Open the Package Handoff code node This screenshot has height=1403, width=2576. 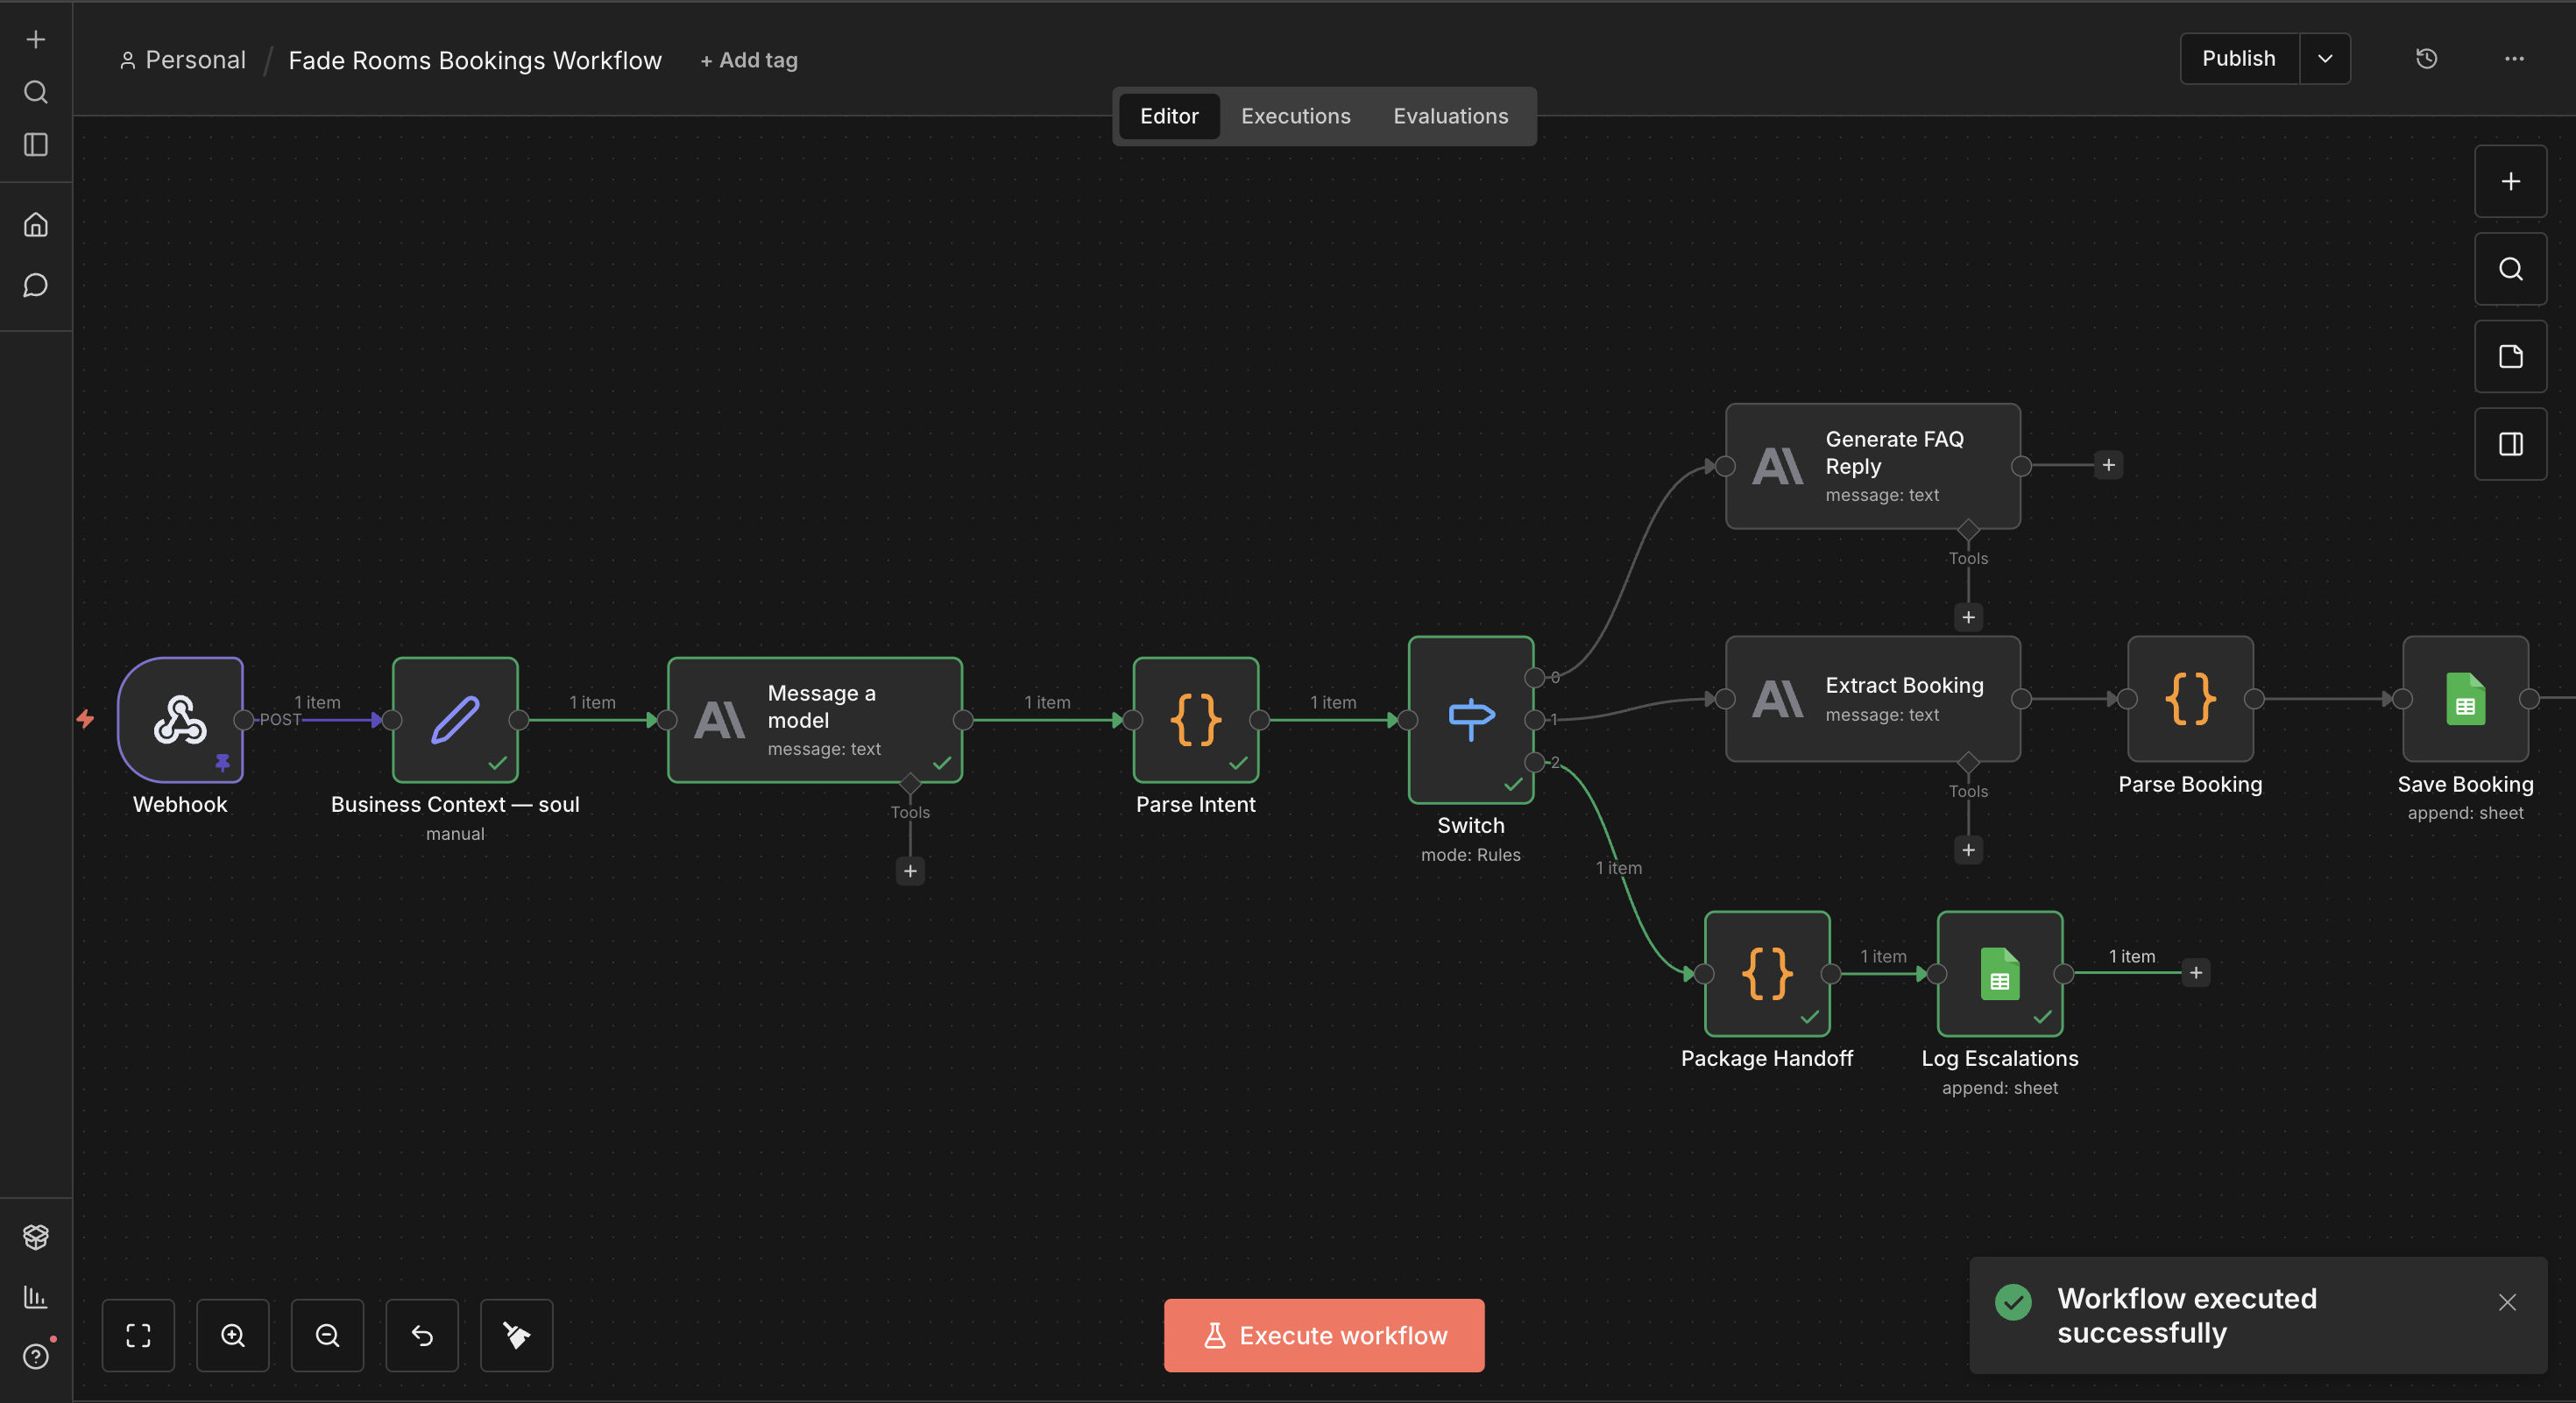(1767, 973)
